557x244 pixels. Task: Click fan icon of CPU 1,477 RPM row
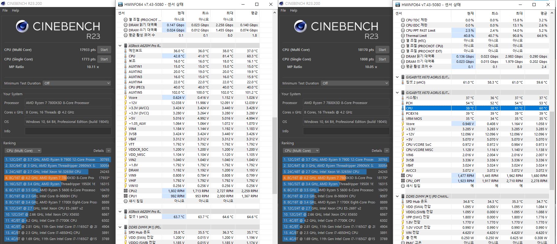403,175
